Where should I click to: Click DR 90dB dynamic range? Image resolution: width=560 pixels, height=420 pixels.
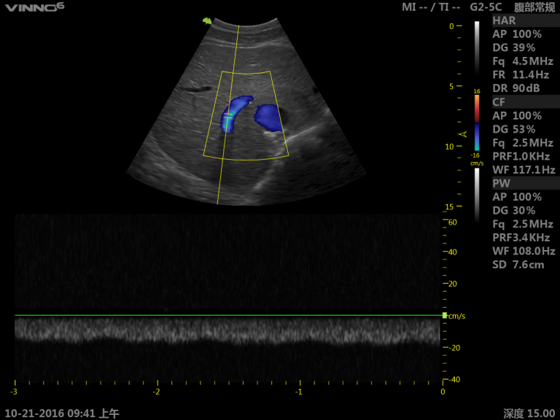516,88
